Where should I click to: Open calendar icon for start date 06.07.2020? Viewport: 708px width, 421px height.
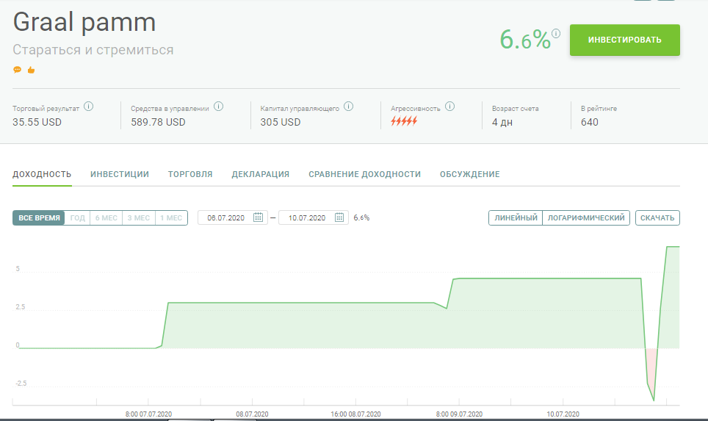tap(258, 217)
